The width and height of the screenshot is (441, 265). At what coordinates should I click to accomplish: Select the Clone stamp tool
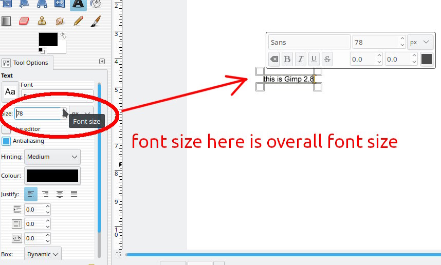click(x=42, y=21)
